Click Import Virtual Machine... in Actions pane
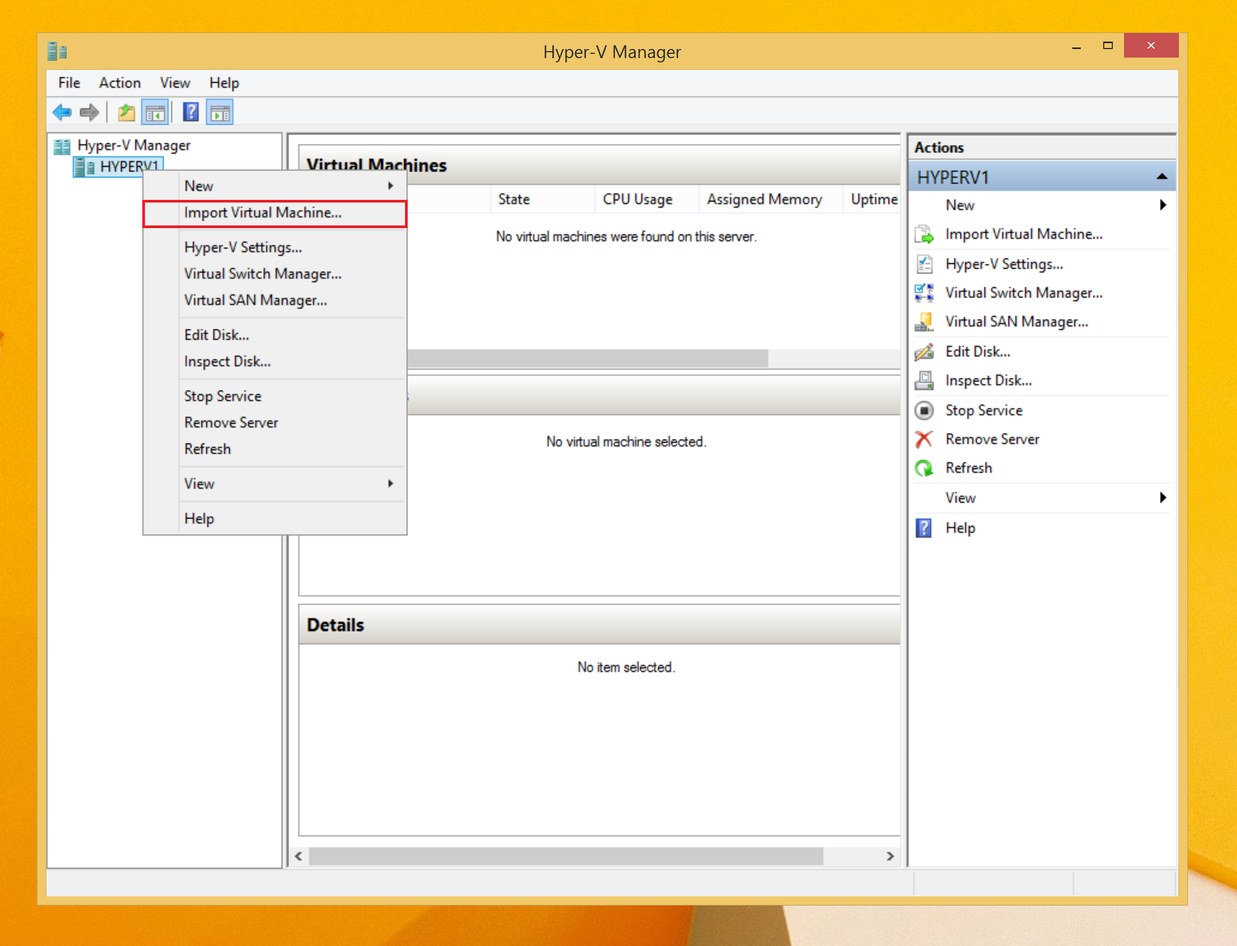Viewport: 1237px width, 946px height. 1024,235
